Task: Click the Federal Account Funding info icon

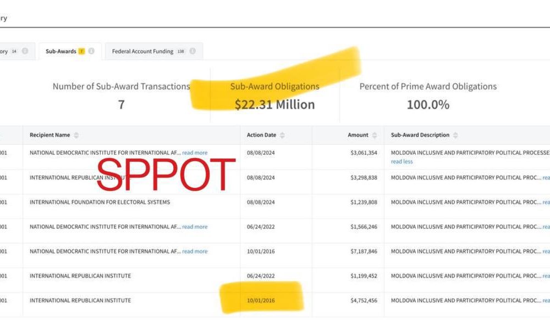Action: pos(193,51)
